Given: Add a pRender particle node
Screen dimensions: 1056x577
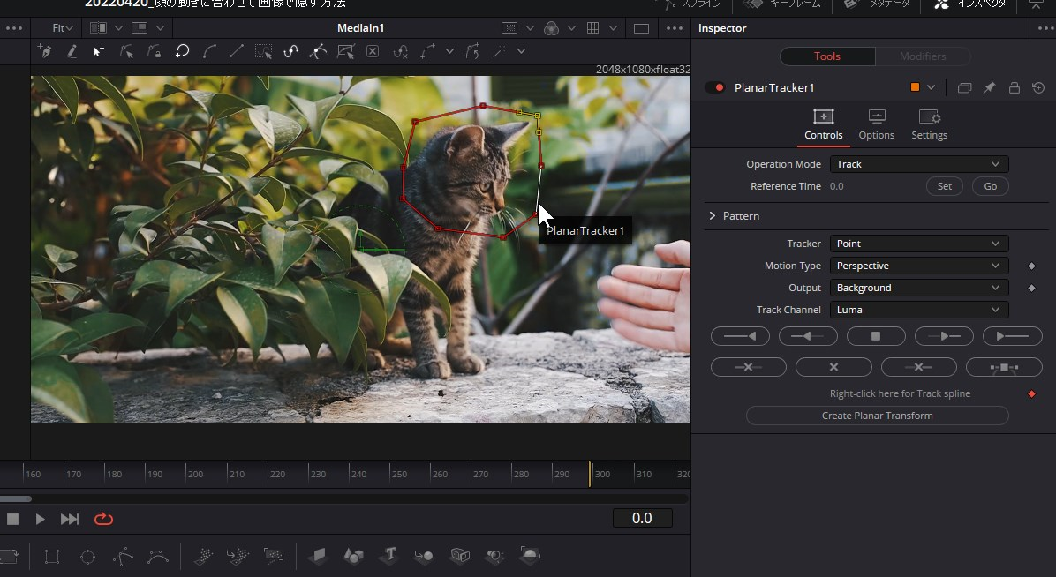Looking at the screenshot, I should tap(274, 556).
